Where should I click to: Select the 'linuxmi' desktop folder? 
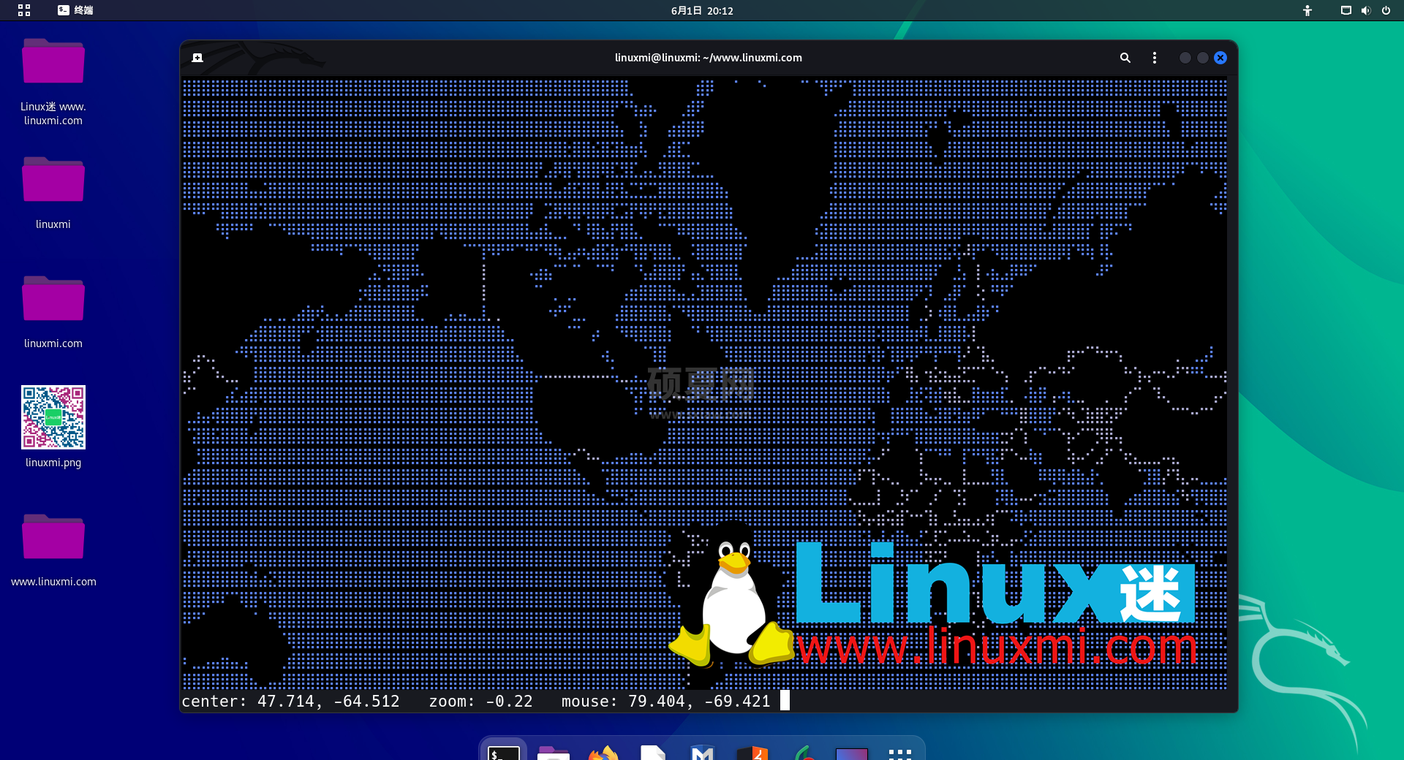[x=53, y=194]
